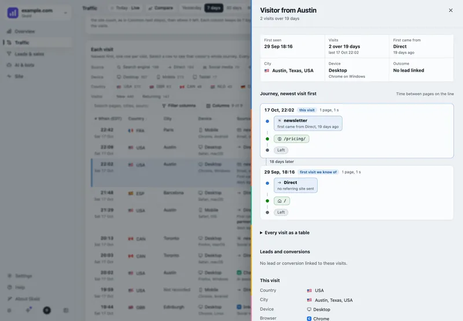Click the City column header in visits table
This screenshot has height=321, width=463.
167,119
